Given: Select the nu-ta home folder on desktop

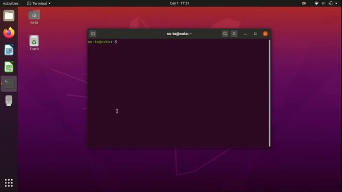Looking at the screenshot, I should [34, 17].
